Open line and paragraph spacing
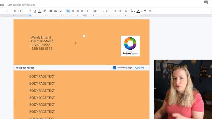 89,11
